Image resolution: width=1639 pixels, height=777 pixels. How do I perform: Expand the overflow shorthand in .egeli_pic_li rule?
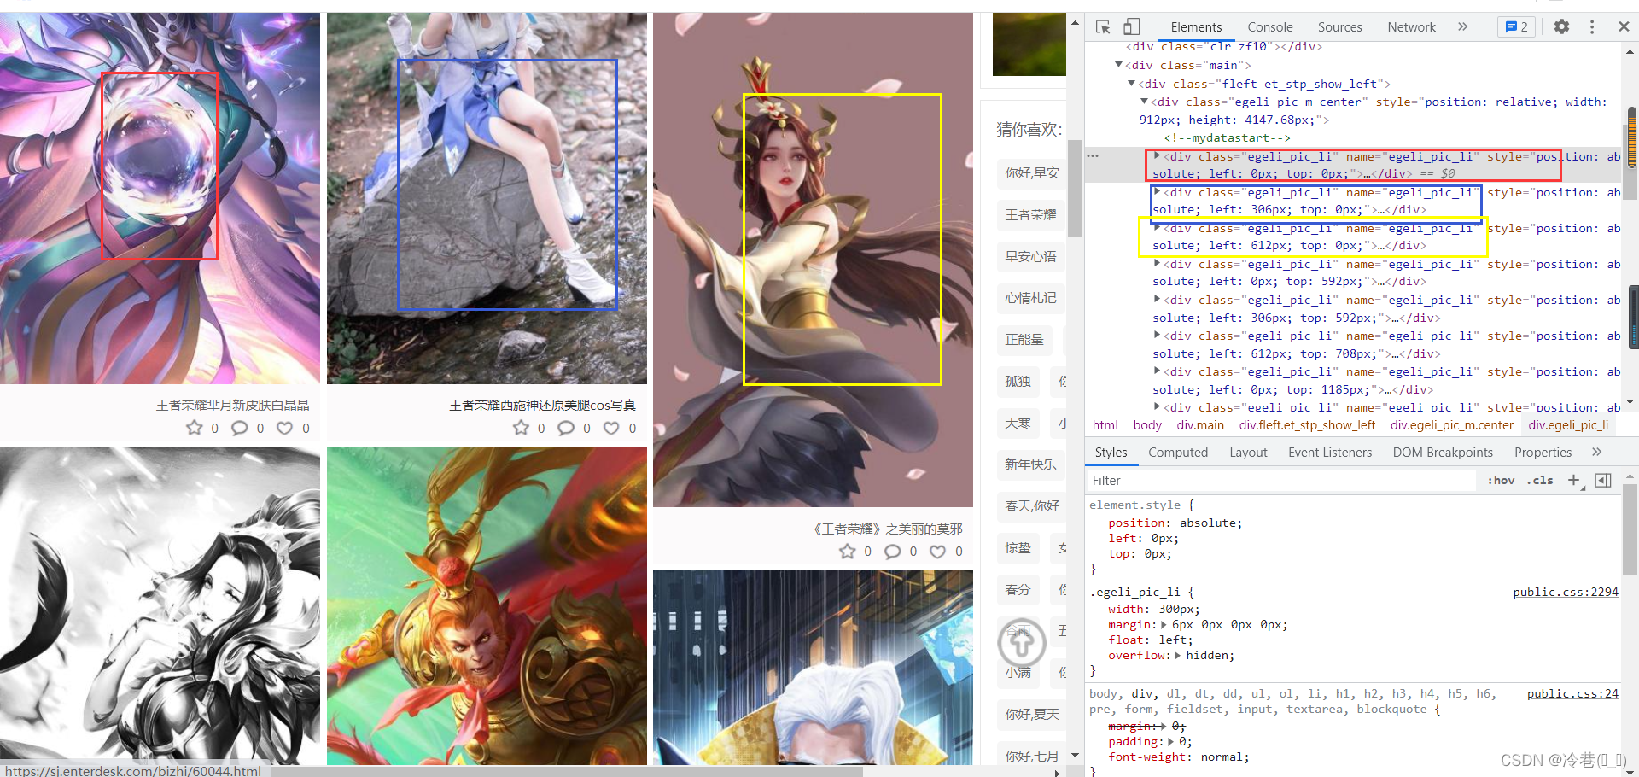(1178, 656)
